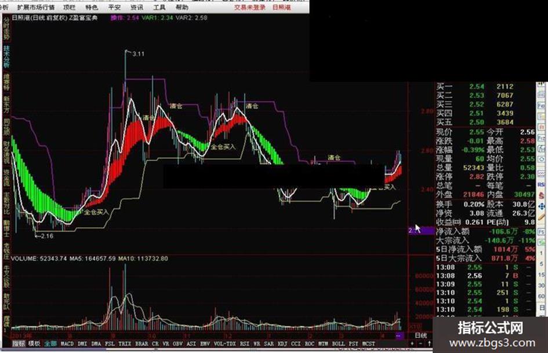The width and height of the screenshot is (548, 353).
Task: Open the 财务透视 sidebar tab
Action: click(x=6, y=152)
